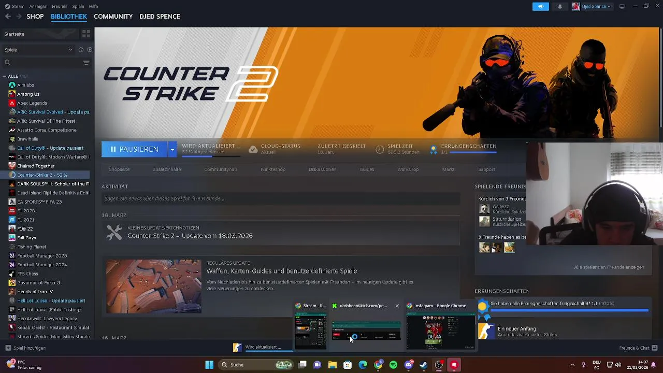The height and width of the screenshot is (373, 663).
Task: Open the Support tab
Action: point(486,169)
